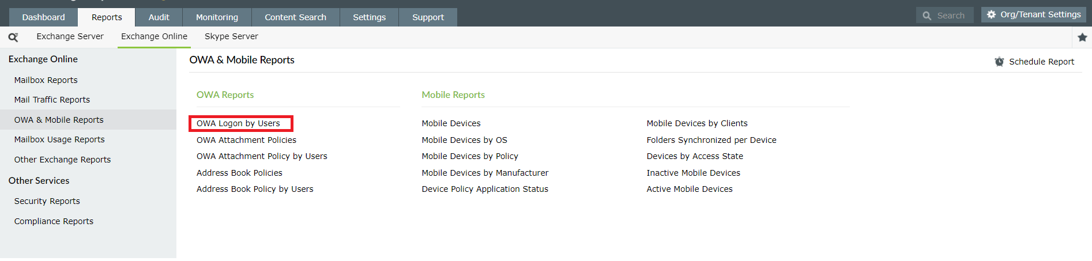Viewport: 1092px width, 261px height.
Task: Go to Content Search tab
Action: (x=295, y=17)
